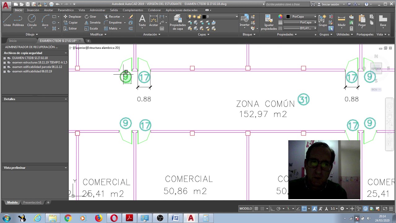The width and height of the screenshot is (396, 223).
Task: Open Google Chrome from the taskbar
Action: [68, 218]
